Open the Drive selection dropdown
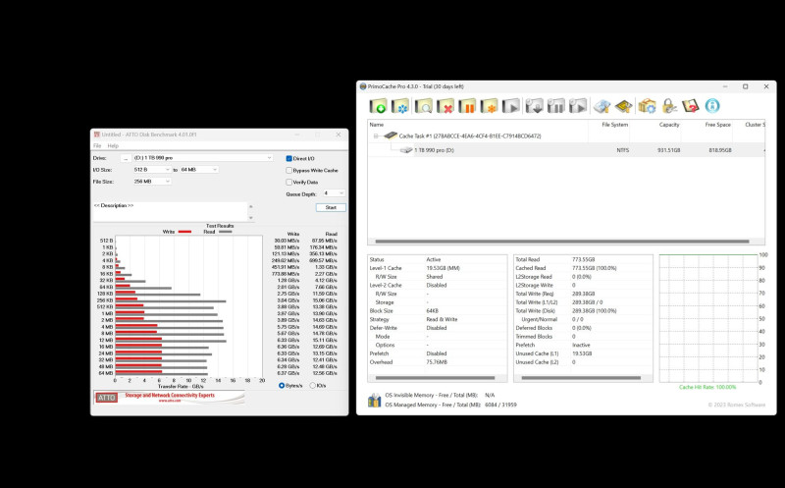Image resolution: width=785 pixels, height=488 pixels. pos(203,158)
